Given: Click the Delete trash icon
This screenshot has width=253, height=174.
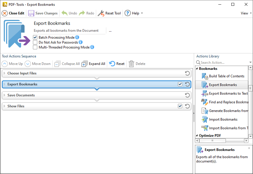Looking at the screenshot, I should point(131,64).
